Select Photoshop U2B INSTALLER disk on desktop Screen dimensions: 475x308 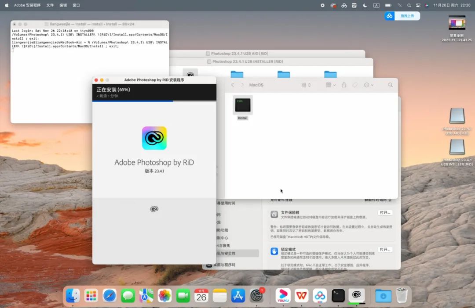(457, 153)
